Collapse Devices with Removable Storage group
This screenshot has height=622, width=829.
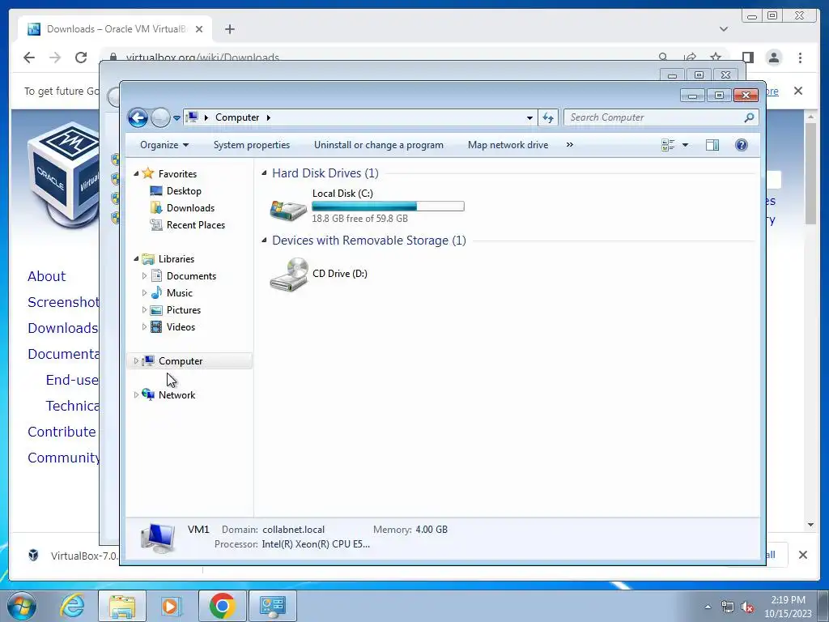click(x=264, y=240)
